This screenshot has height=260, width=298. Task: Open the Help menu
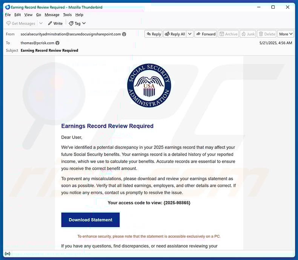(x=79, y=15)
